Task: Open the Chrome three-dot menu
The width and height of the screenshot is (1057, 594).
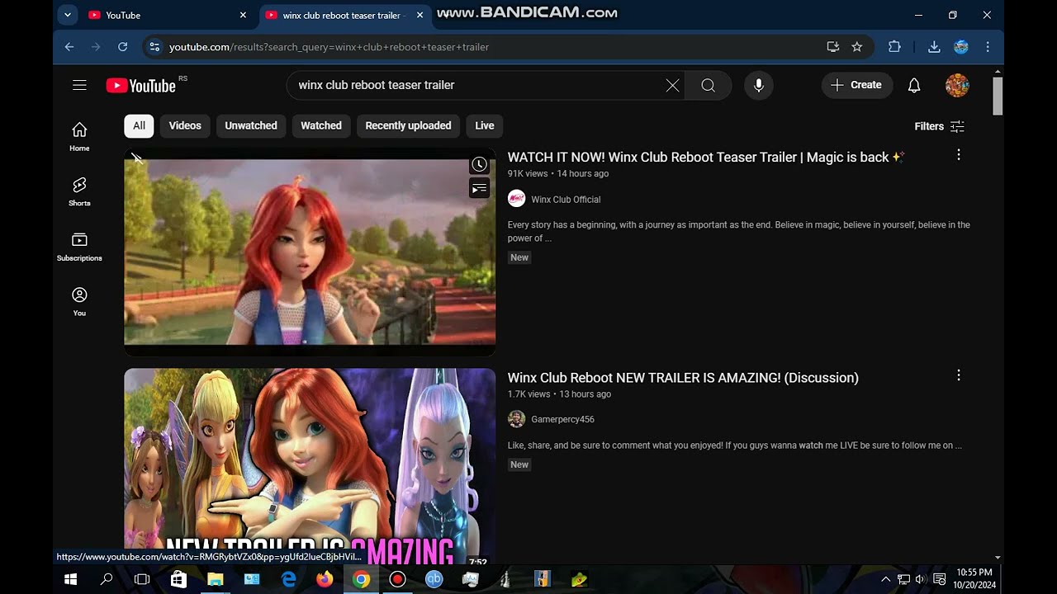Action: pyautogui.click(x=988, y=47)
